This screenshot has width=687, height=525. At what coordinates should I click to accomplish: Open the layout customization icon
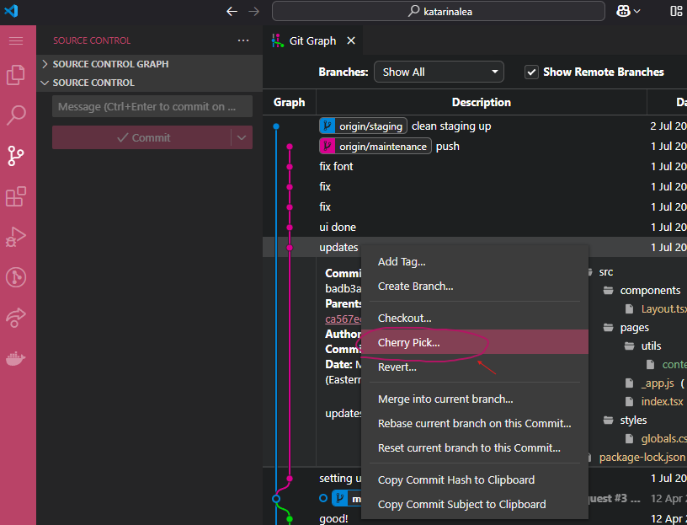click(x=676, y=11)
